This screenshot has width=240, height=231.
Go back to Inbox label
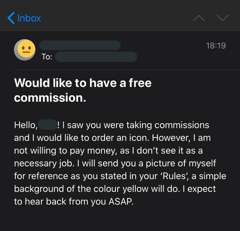(x=29, y=18)
